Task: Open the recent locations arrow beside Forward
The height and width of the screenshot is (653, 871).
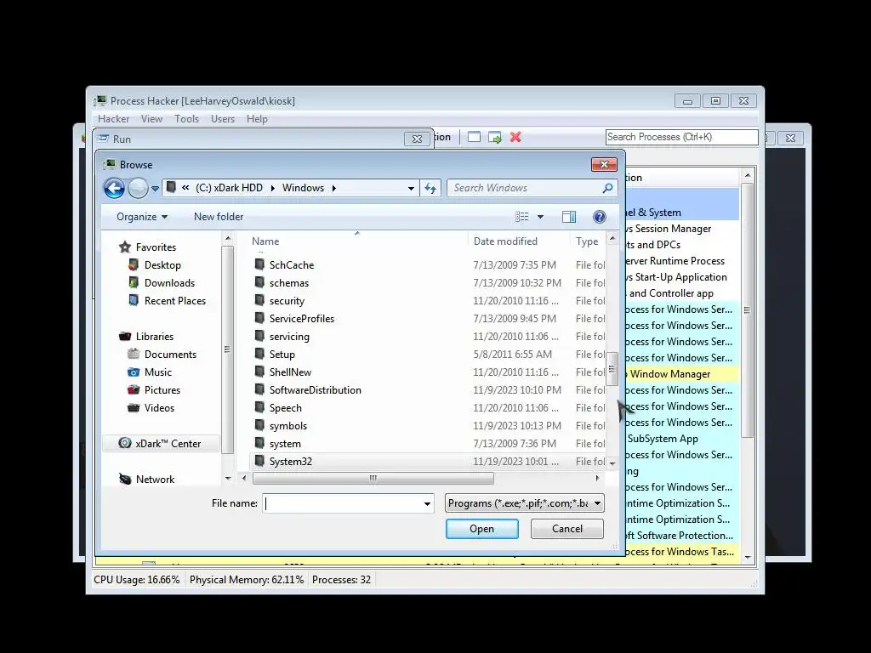Action: tap(156, 189)
